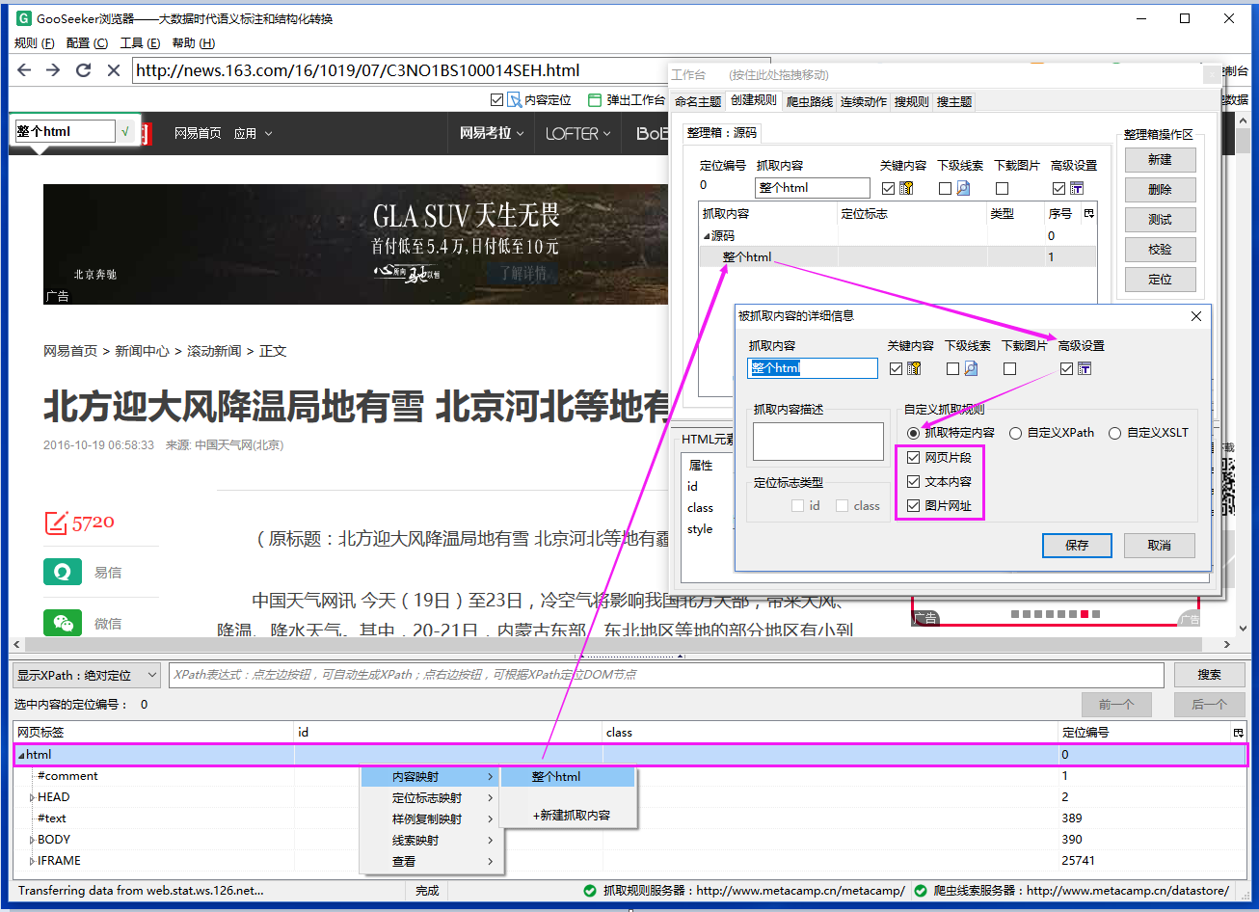The height and width of the screenshot is (912, 1259).
Task: Click the green status icon before 抓取规则服务器
Action: (x=590, y=891)
